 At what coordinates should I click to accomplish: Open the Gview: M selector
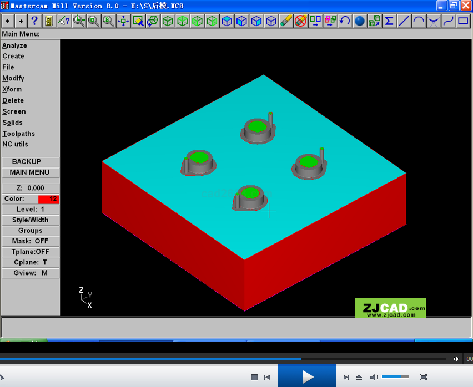(30, 273)
